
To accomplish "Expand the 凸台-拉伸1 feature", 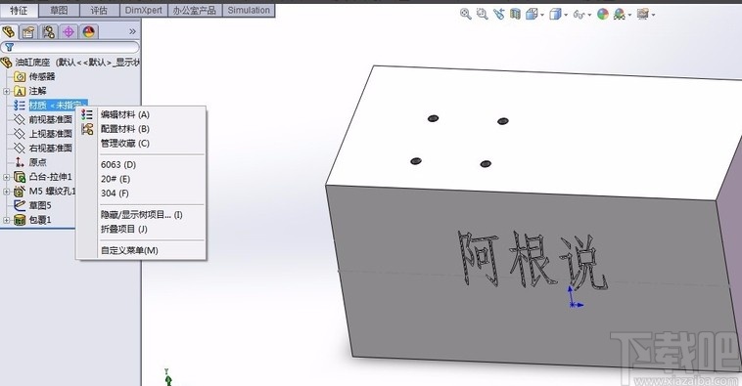I will 6,177.
